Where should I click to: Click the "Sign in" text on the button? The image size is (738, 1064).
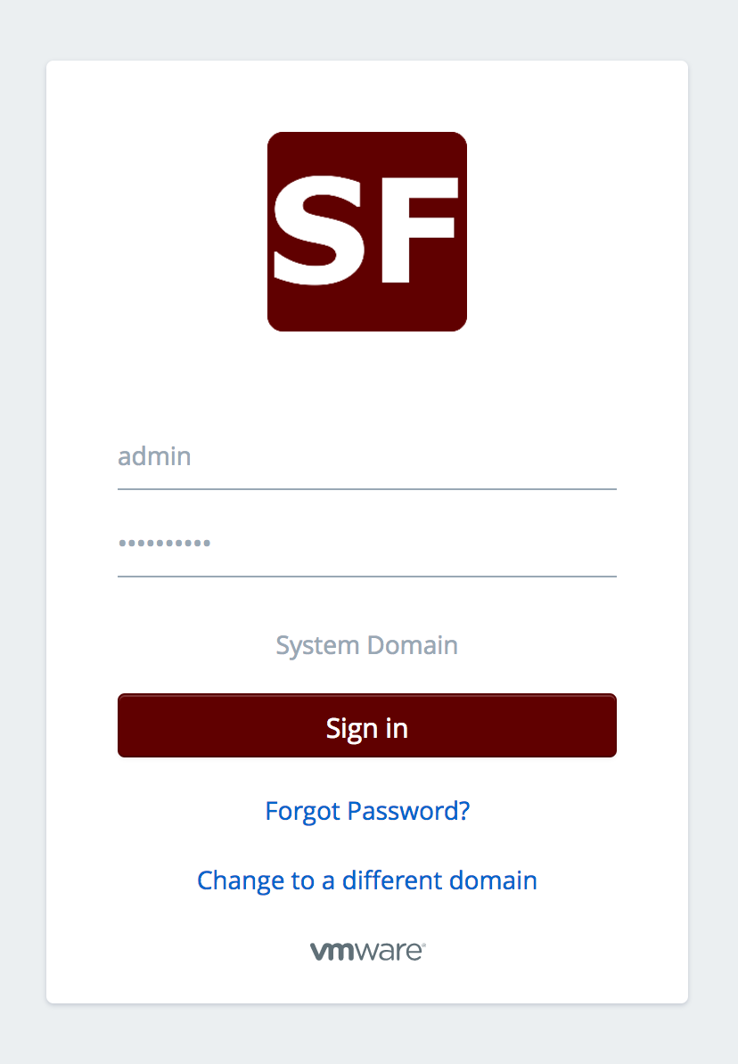[x=367, y=728]
